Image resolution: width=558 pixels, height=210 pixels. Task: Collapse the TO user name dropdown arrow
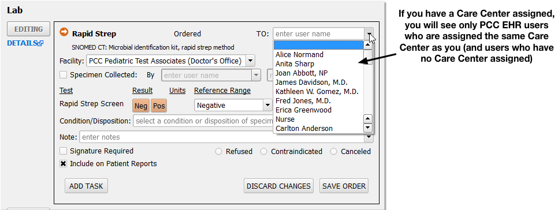tap(369, 34)
